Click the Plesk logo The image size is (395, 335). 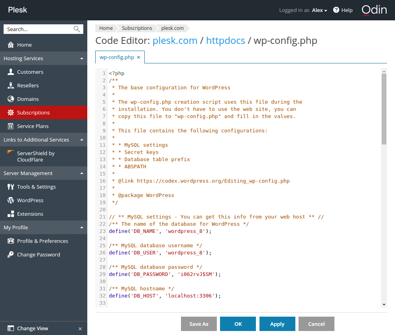[18, 10]
